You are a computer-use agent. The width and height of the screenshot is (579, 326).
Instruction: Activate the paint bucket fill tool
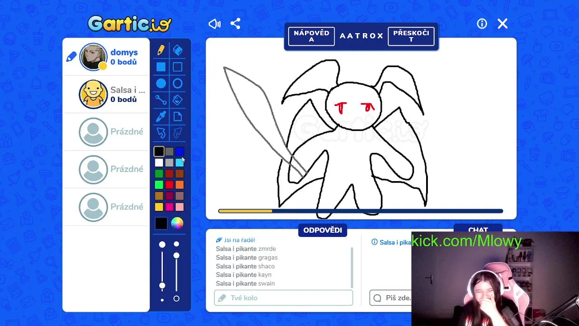pos(177,100)
